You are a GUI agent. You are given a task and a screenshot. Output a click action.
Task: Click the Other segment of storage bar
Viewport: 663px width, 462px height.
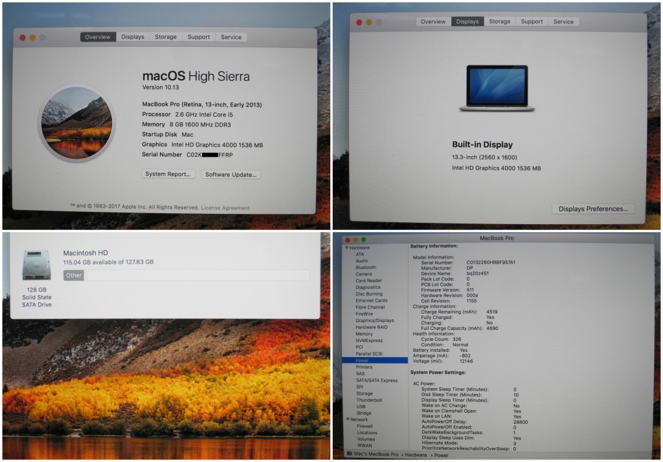(x=74, y=275)
